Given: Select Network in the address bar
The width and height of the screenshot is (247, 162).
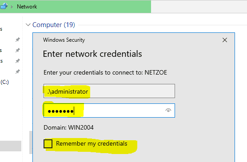Looking at the screenshot, I should click(x=27, y=7).
